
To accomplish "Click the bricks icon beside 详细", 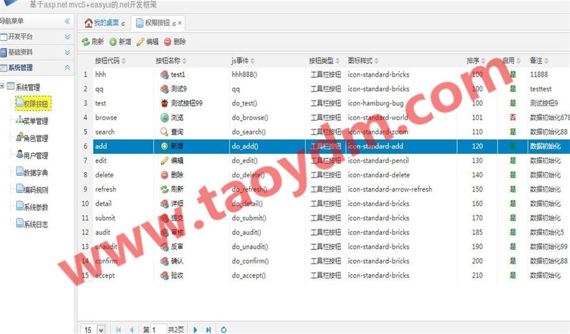I will coord(164,203).
